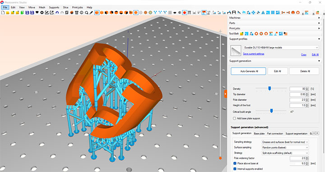The width and height of the screenshot is (325, 172).
Task: Select the magnifier zoom tool
Action: pyautogui.click(x=86, y=13)
